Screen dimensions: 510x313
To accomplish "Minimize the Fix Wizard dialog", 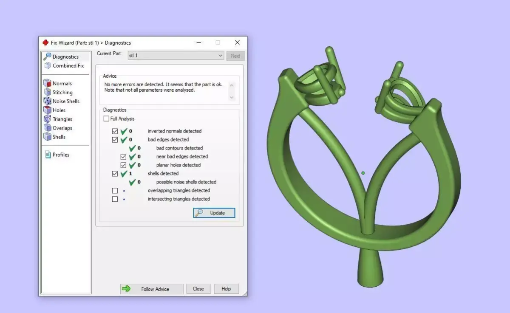I will (x=198, y=42).
